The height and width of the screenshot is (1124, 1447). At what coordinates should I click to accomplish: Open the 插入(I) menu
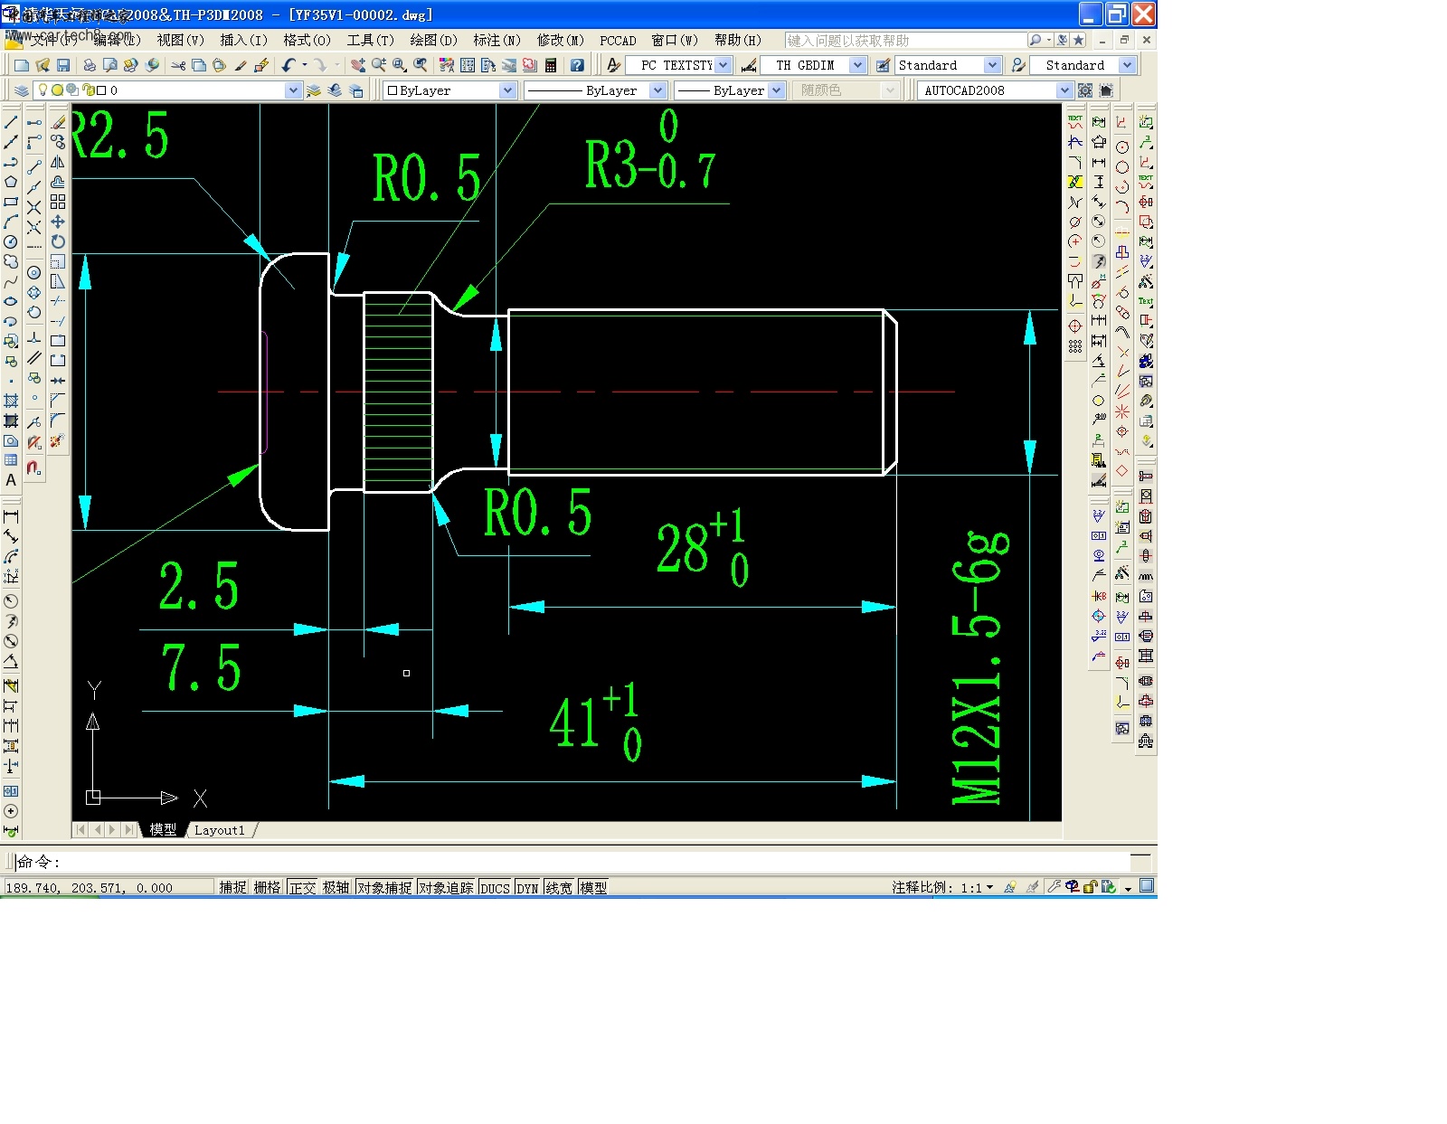coord(243,40)
